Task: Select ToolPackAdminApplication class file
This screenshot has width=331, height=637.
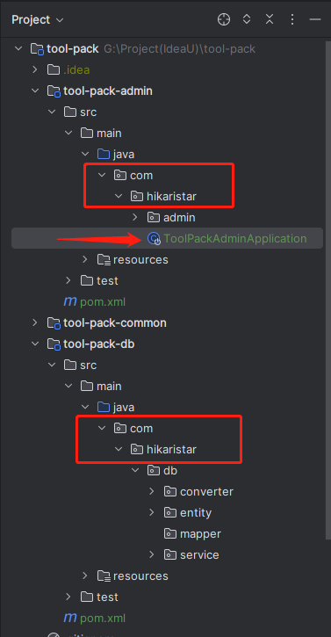Action: click(168, 238)
